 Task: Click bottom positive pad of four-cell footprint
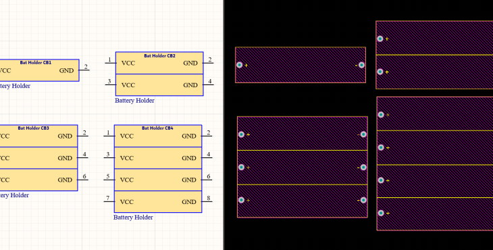(381, 214)
